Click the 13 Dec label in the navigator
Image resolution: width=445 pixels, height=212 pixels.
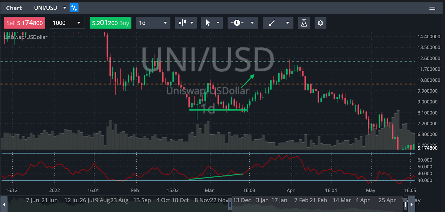242,200
